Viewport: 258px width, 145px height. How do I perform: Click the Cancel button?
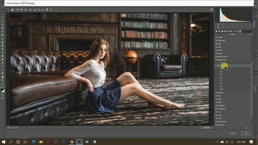[x=233, y=133]
